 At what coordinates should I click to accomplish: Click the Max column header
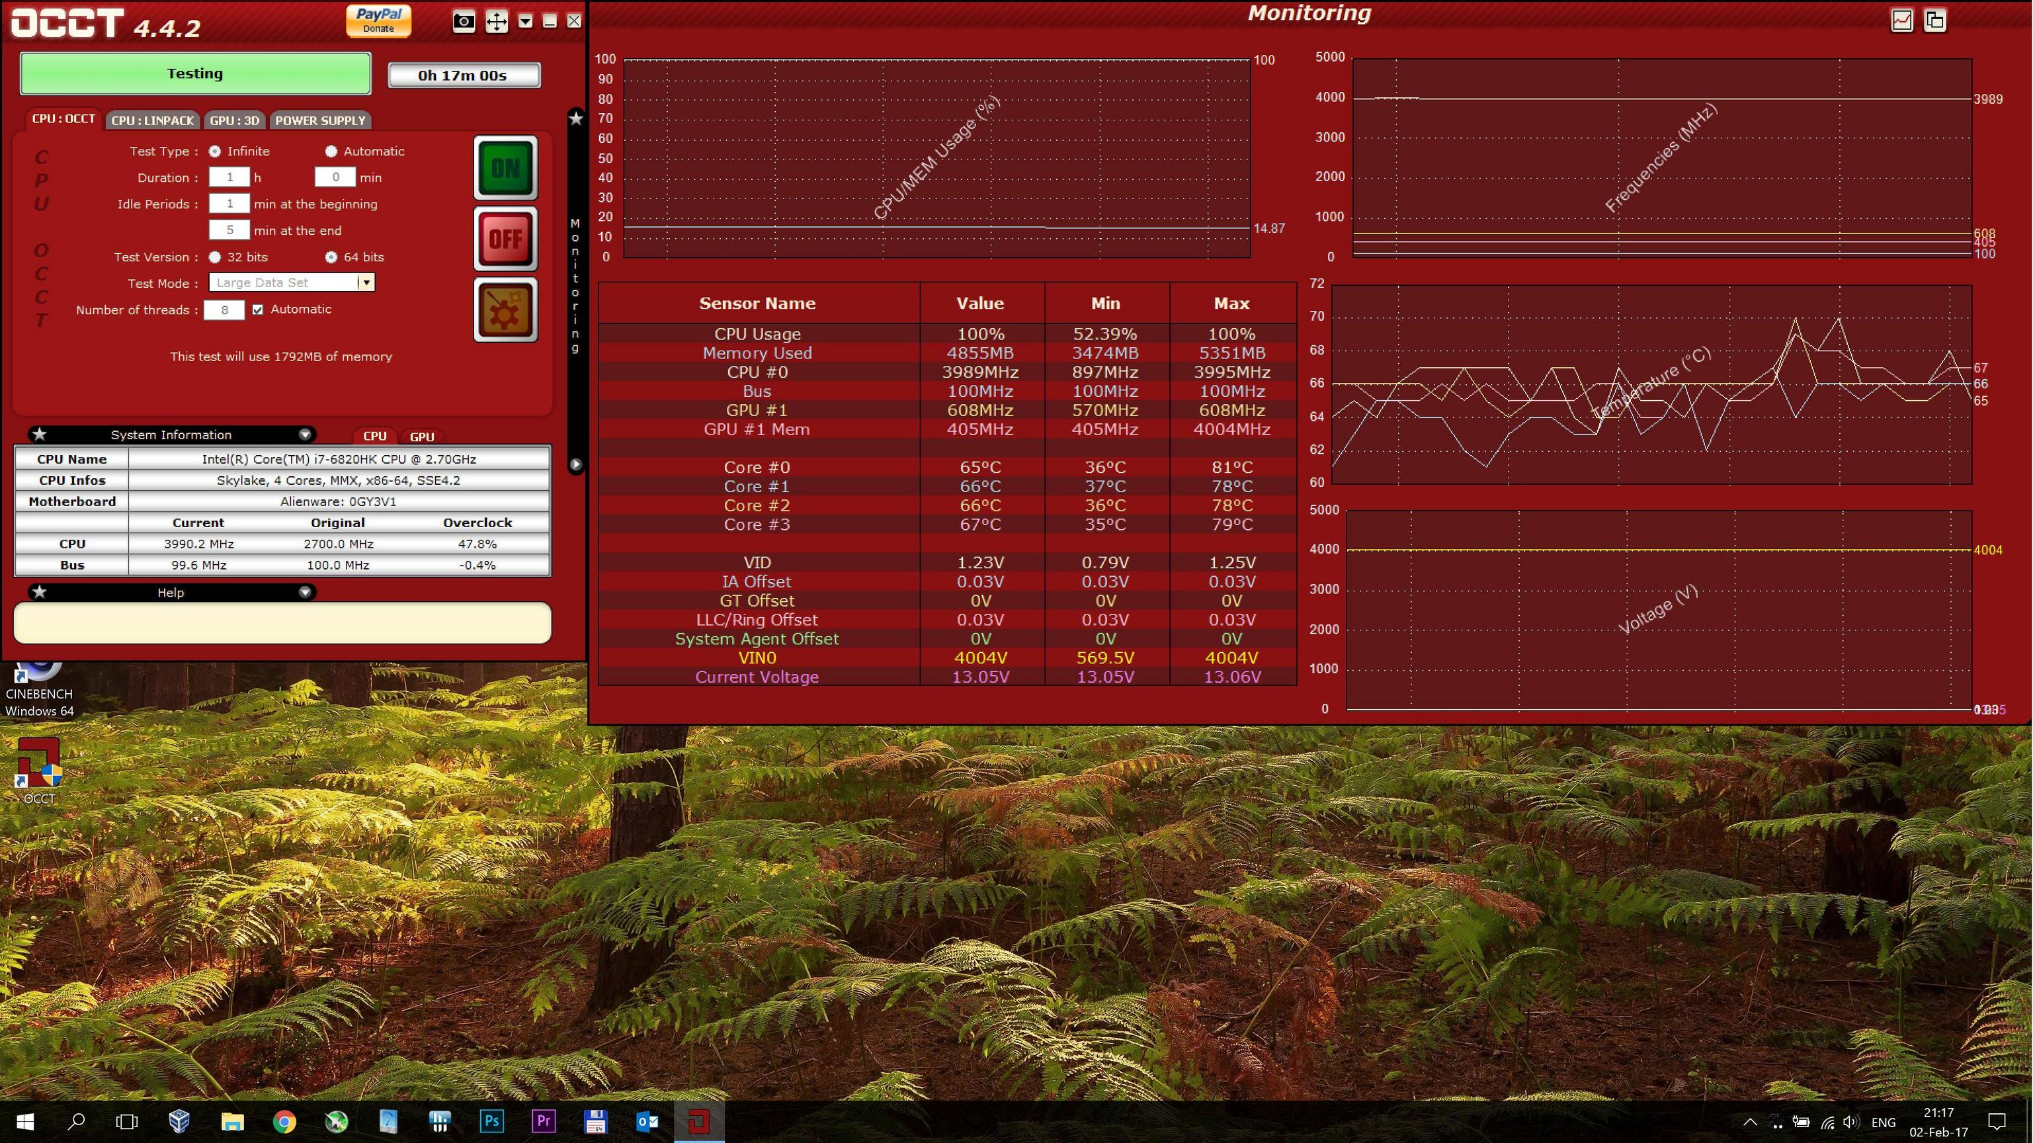(x=1232, y=303)
